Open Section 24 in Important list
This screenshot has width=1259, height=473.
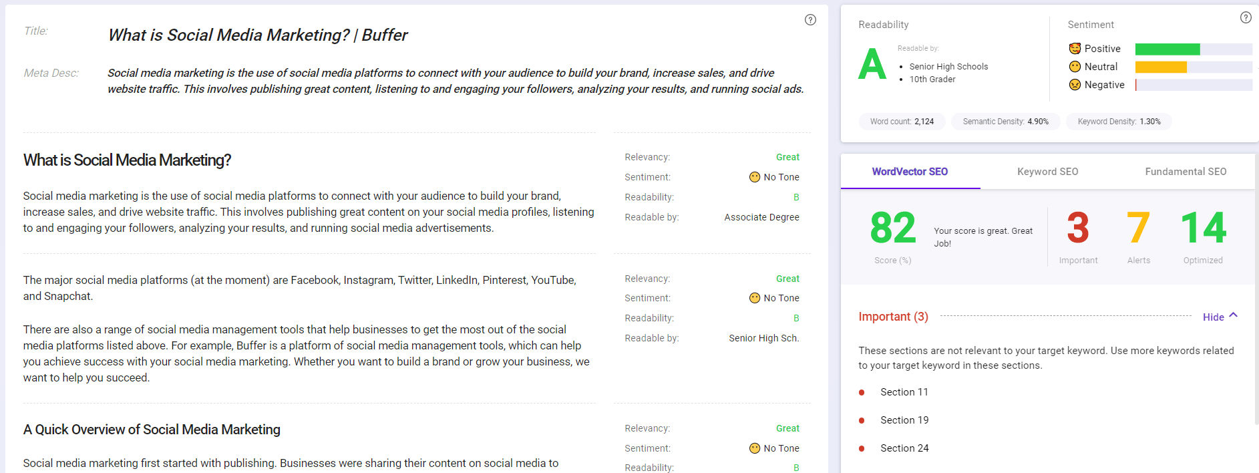(x=904, y=448)
